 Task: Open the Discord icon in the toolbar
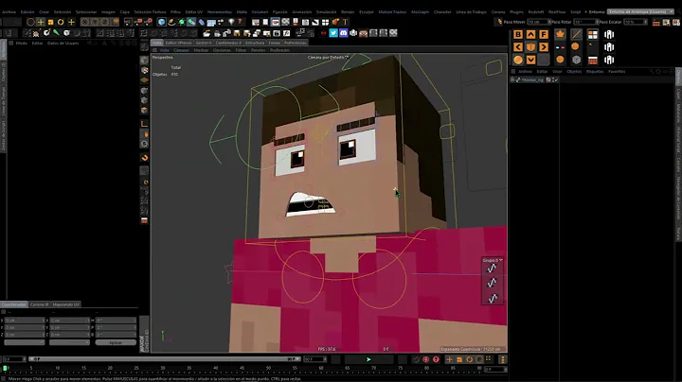(343, 32)
